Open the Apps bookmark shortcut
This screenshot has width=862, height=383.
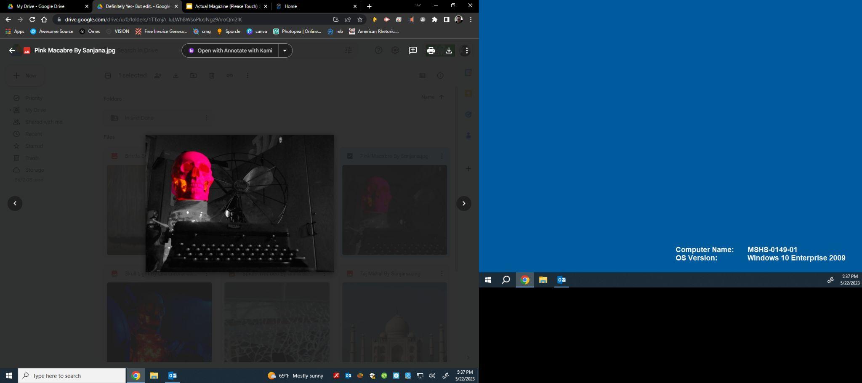(x=15, y=31)
